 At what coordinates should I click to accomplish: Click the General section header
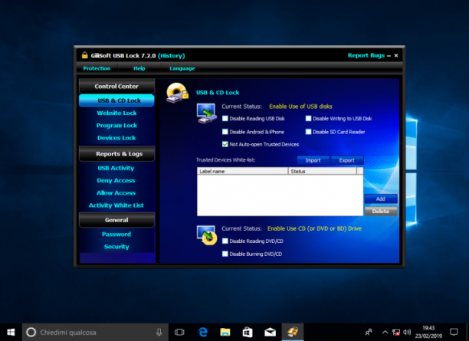click(x=116, y=220)
